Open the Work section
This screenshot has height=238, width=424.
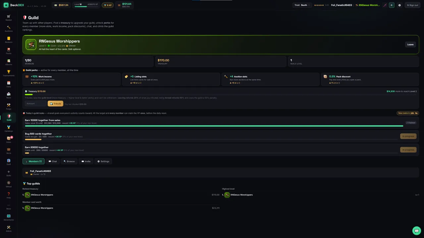pos(9,151)
